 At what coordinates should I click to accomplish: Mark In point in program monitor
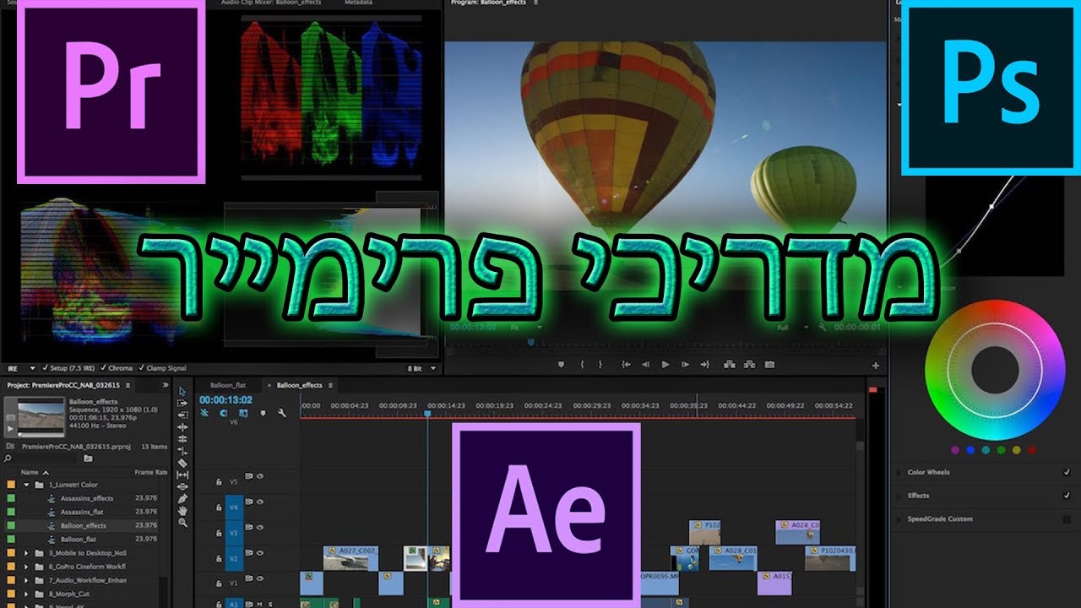582,365
